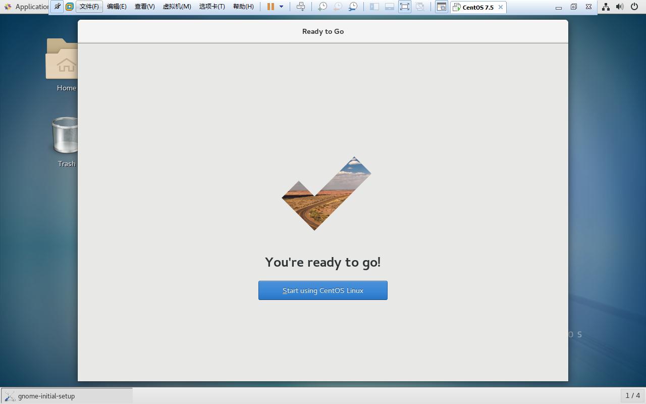Viewport: 646px width, 404px height.
Task: Open the console view icon
Action: [441, 7]
